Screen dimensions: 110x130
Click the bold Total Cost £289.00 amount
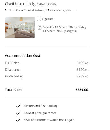point(82,90)
